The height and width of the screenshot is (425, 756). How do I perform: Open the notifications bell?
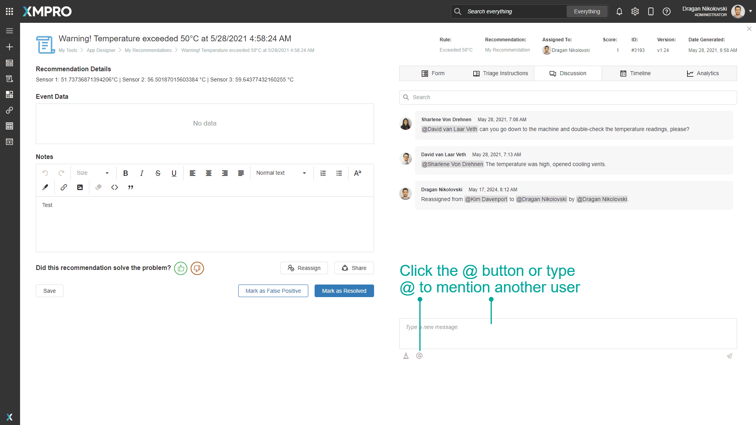point(619,11)
